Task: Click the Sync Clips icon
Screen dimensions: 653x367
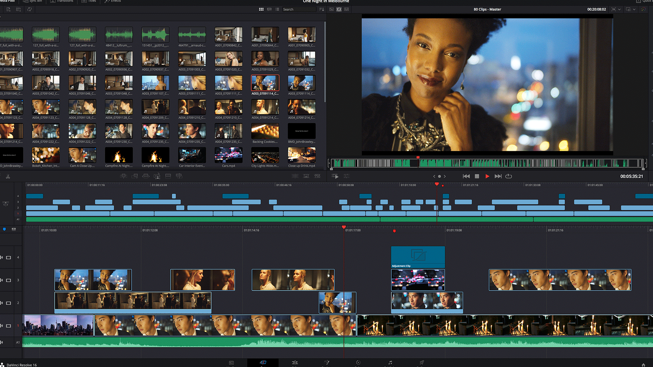Action: click(x=30, y=10)
